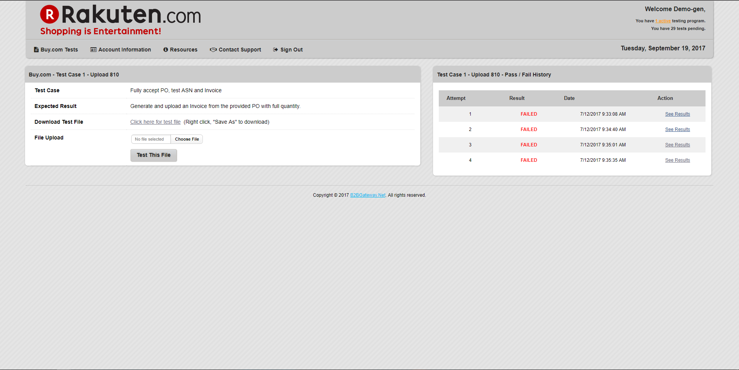Click date '7/12/2017 9:35:01 AM'
The width and height of the screenshot is (739, 370).
click(x=603, y=145)
